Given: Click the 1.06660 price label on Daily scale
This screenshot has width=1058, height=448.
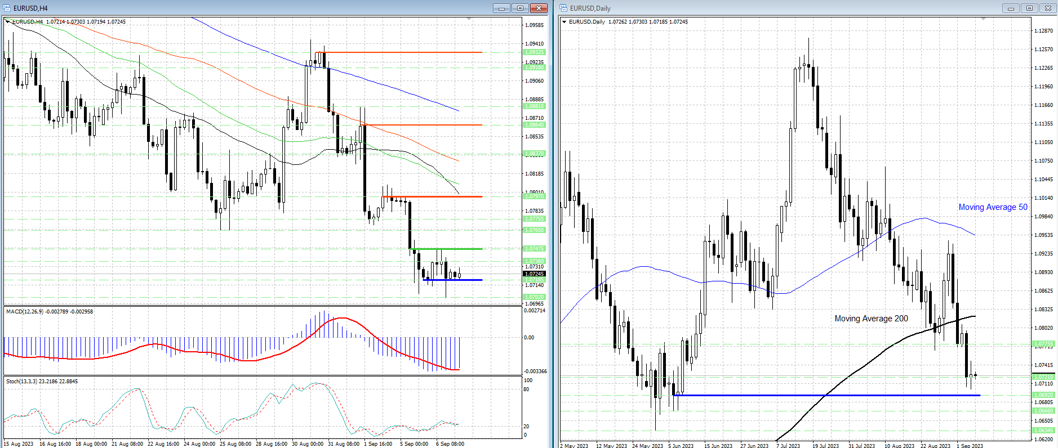Looking at the screenshot, I should pyautogui.click(x=1043, y=411).
